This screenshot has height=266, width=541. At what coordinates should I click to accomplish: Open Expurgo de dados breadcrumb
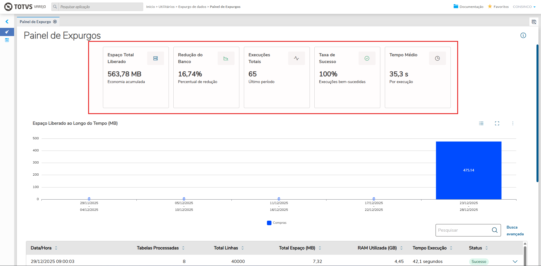coord(192,7)
